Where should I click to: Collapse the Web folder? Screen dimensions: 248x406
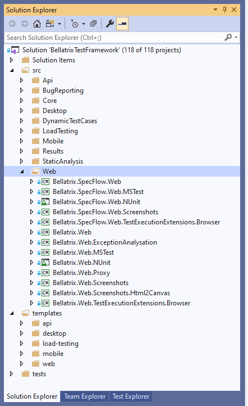[x=22, y=172]
